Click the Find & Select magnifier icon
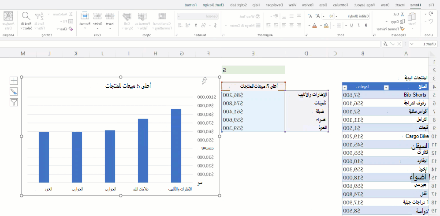Viewport: 440px width, 216px height. (x=26, y=16)
